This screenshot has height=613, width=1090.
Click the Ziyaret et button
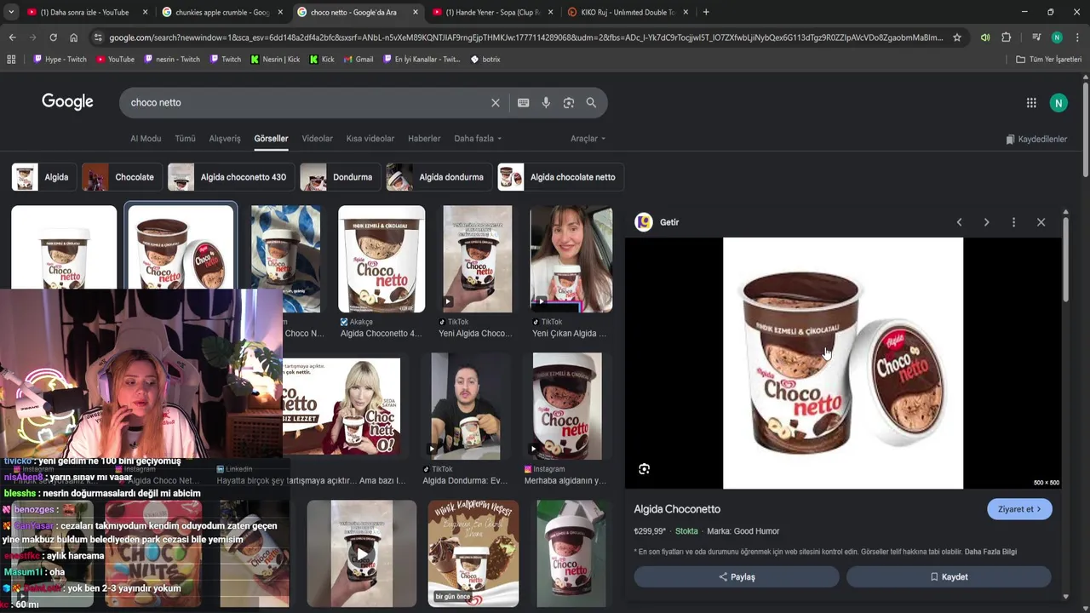pyautogui.click(x=1019, y=509)
